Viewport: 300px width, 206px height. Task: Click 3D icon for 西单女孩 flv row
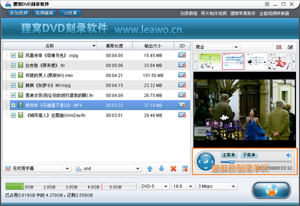click(182, 95)
